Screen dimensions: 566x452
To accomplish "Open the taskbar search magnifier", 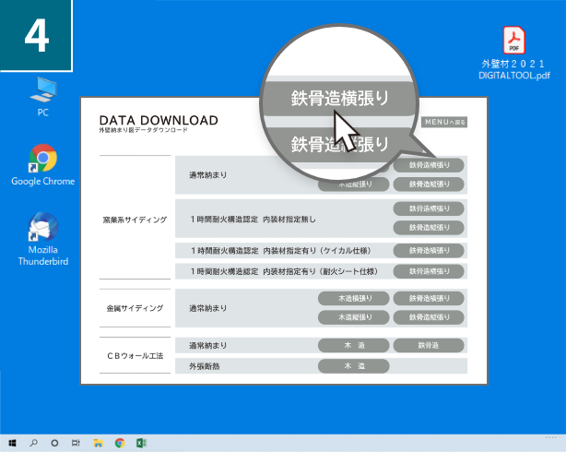I will [34, 443].
